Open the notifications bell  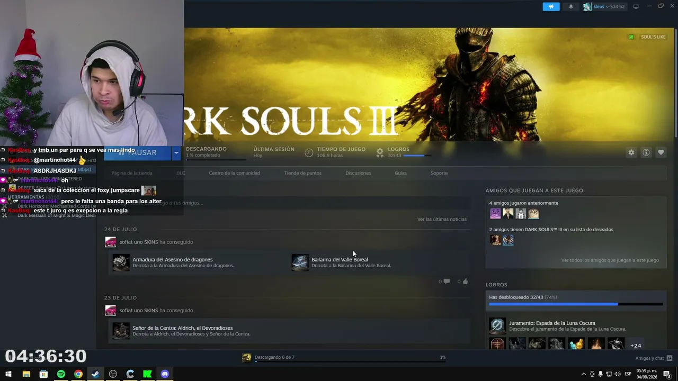571,6
